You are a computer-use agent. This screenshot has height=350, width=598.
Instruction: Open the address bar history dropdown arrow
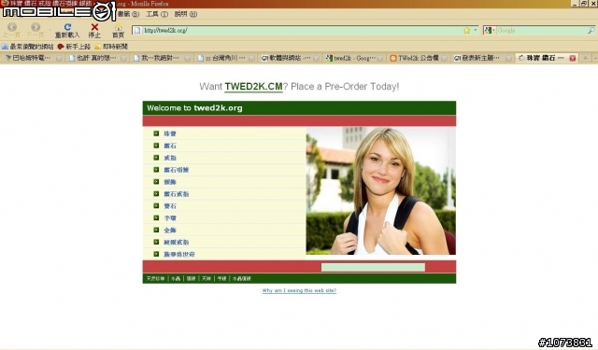coord(476,31)
